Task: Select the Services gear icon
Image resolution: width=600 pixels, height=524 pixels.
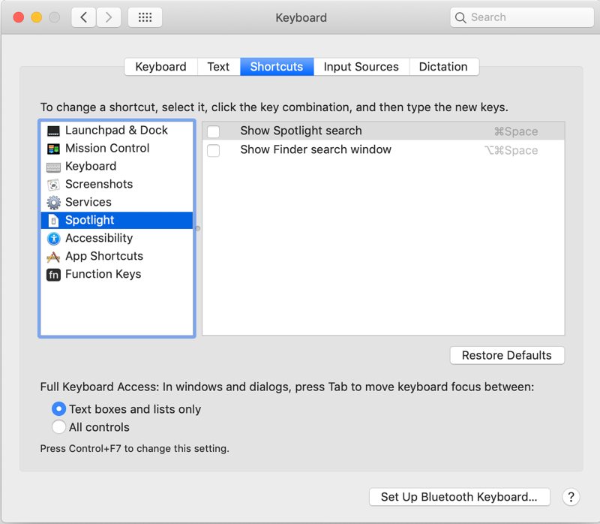Action: tap(52, 202)
